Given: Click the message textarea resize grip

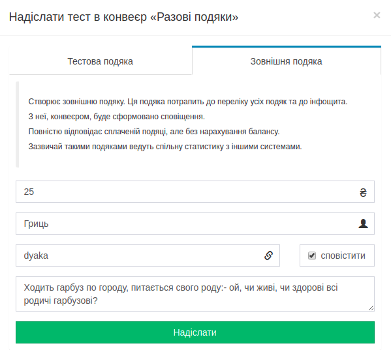Looking at the screenshot, I should click(x=371, y=308).
